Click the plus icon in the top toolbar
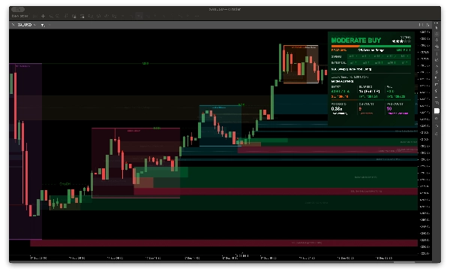Viewport: 450px width, 275px height. pos(43,16)
